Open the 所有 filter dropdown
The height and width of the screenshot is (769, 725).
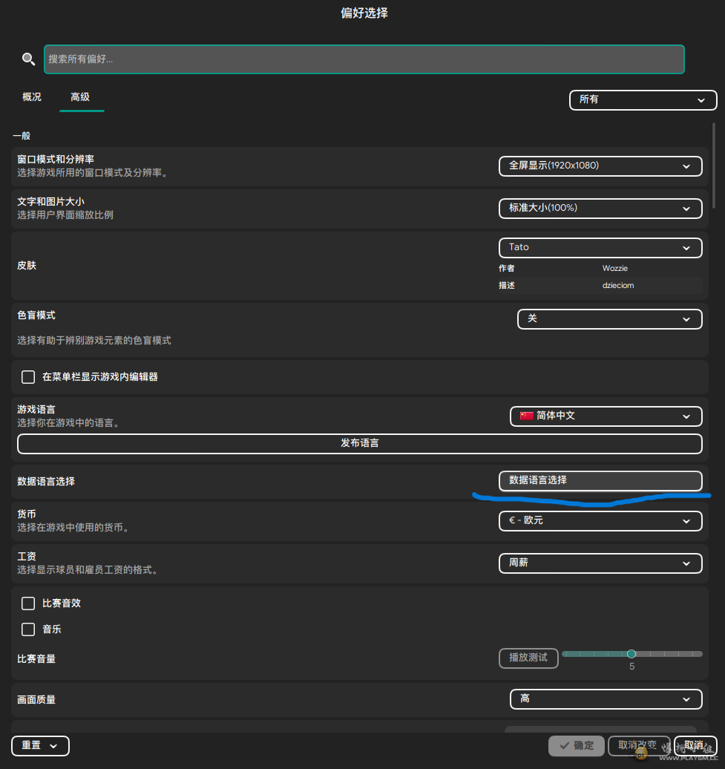click(642, 99)
